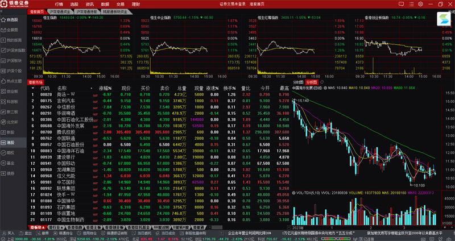Image resolution: width=455 pixels, height=241 pixels.
Task: Click 卖出 sell icon in bottom toolbar
Action: 20,233
